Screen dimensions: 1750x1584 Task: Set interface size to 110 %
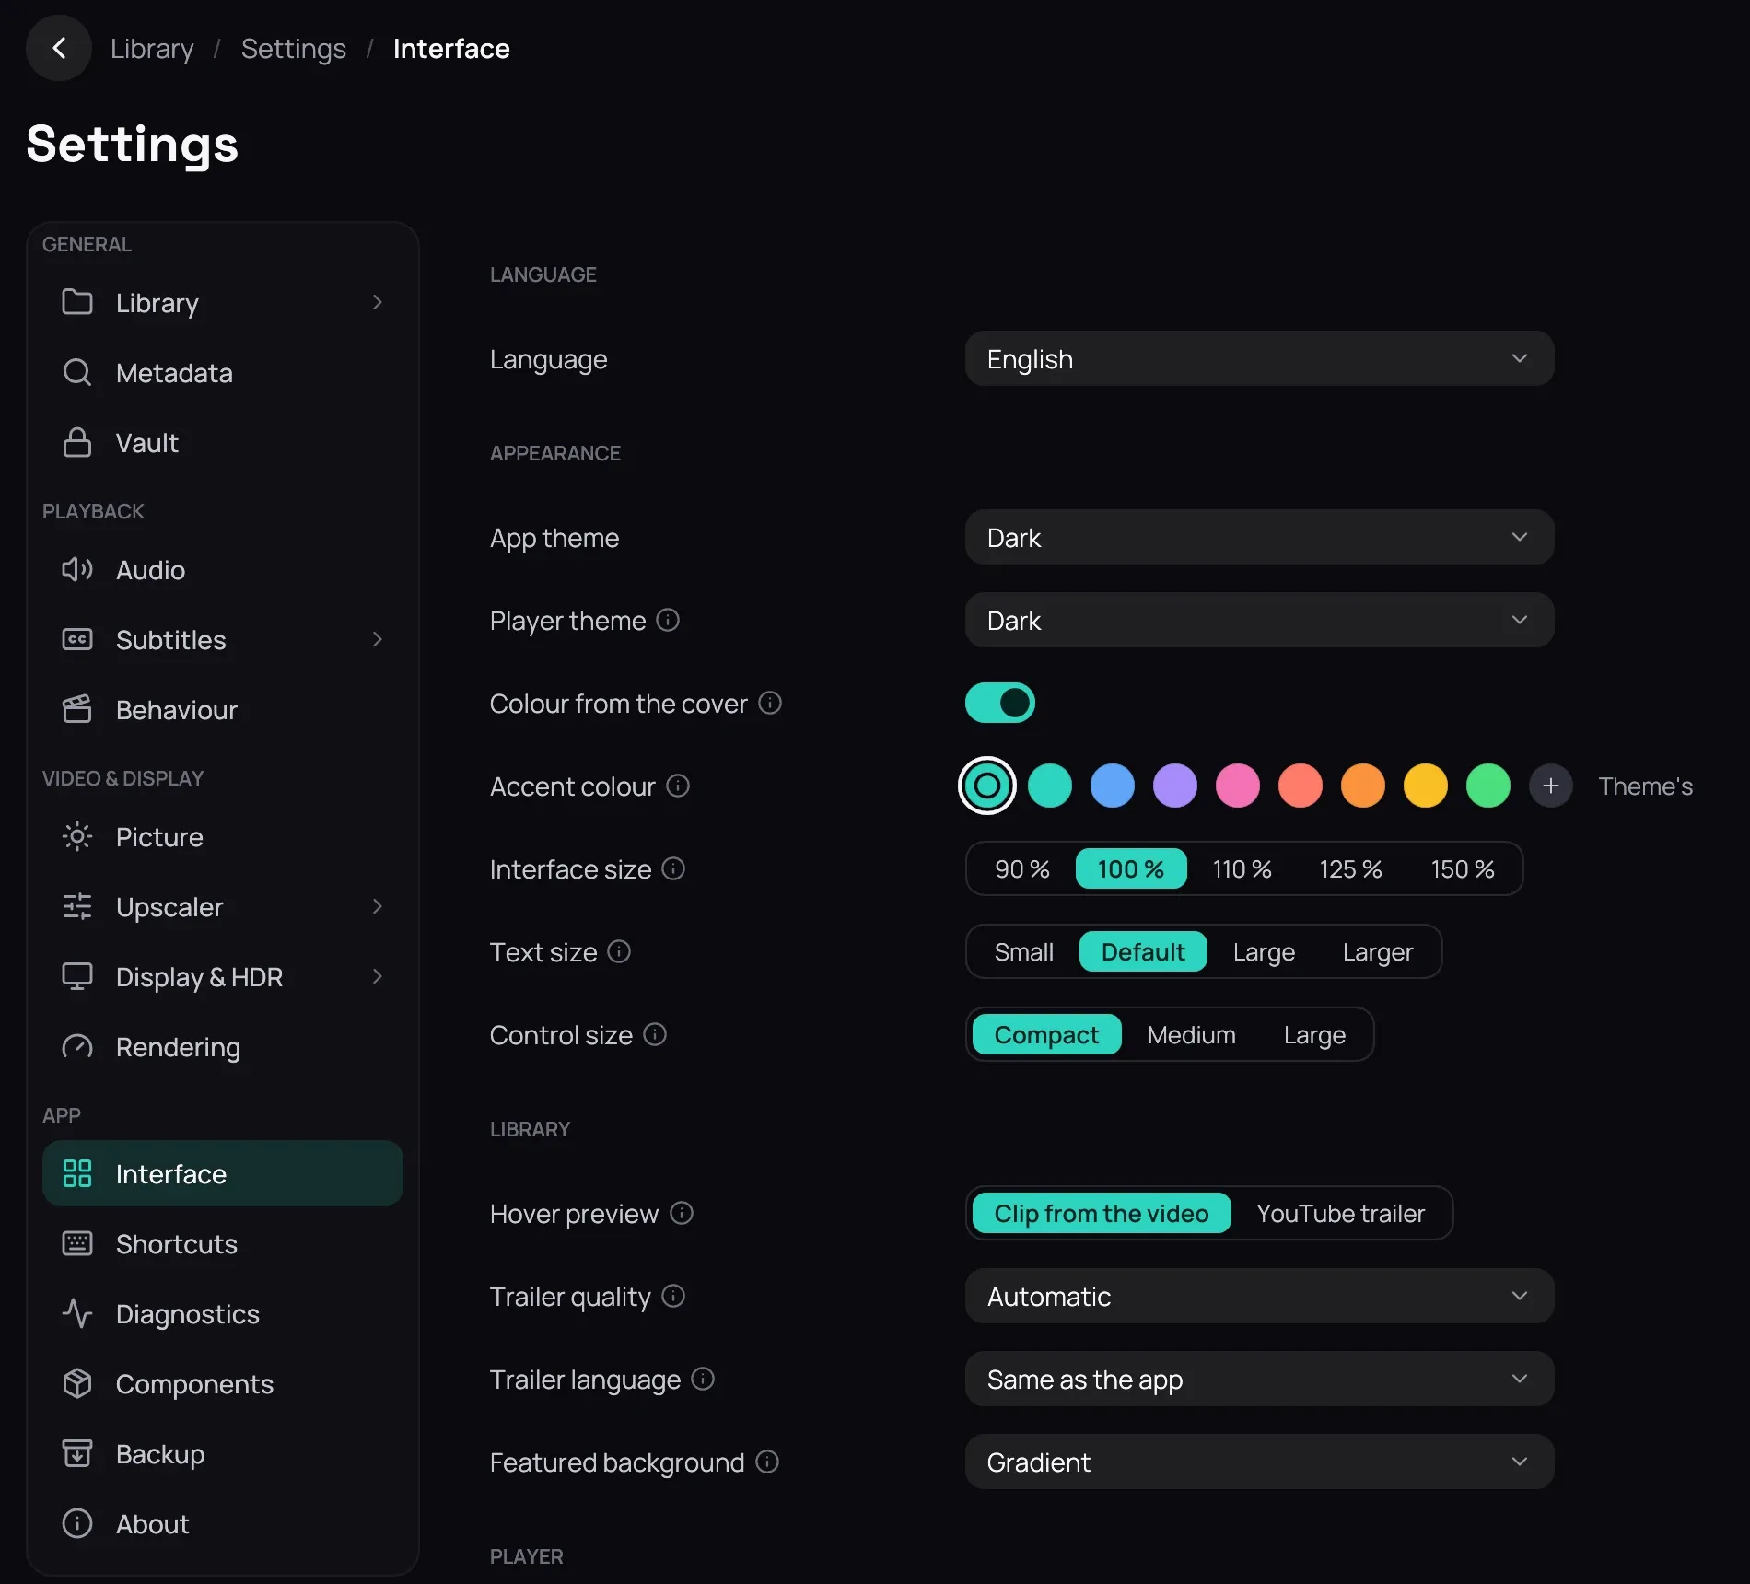(x=1242, y=868)
